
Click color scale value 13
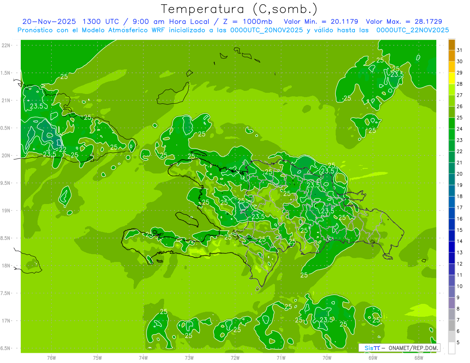[459, 253]
